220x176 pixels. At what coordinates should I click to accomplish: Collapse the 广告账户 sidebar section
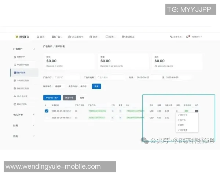pos(24,49)
